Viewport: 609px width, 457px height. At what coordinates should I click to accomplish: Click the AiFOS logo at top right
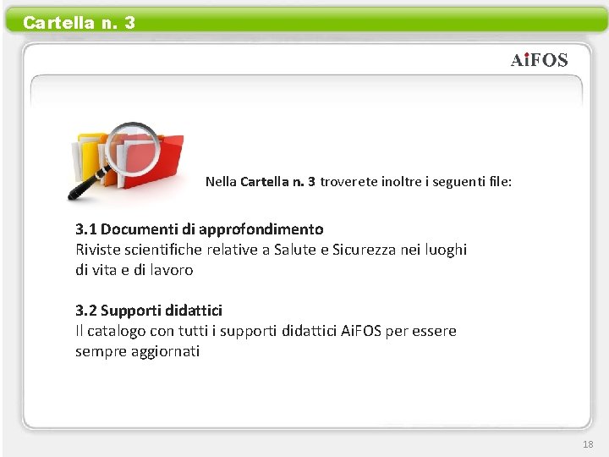[539, 60]
